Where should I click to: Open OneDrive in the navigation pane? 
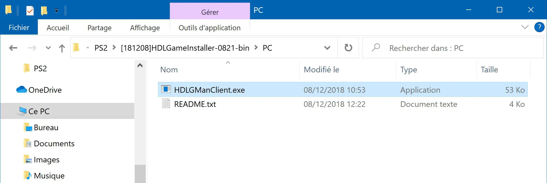click(x=45, y=90)
